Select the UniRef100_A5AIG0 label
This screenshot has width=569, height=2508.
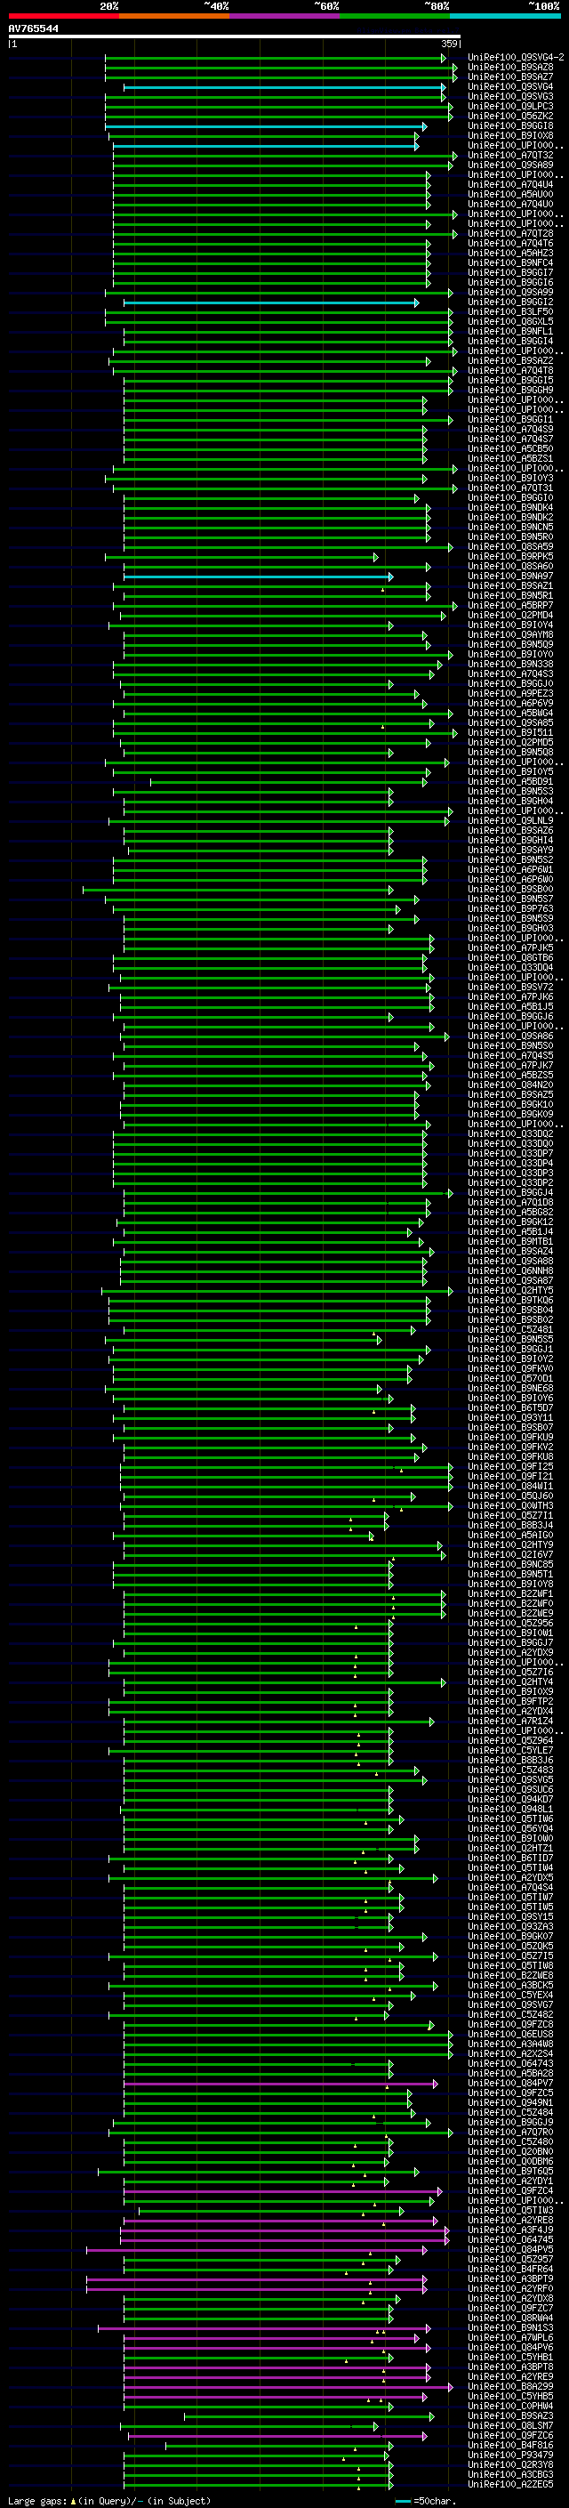[x=510, y=1536]
